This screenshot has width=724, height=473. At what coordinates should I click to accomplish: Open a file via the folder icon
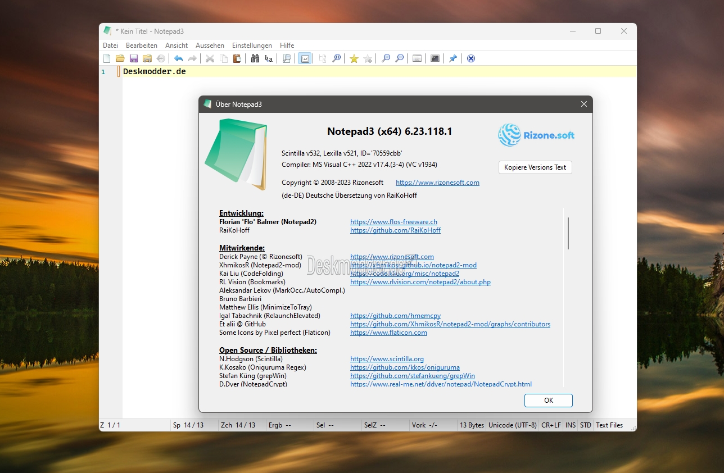click(x=120, y=58)
